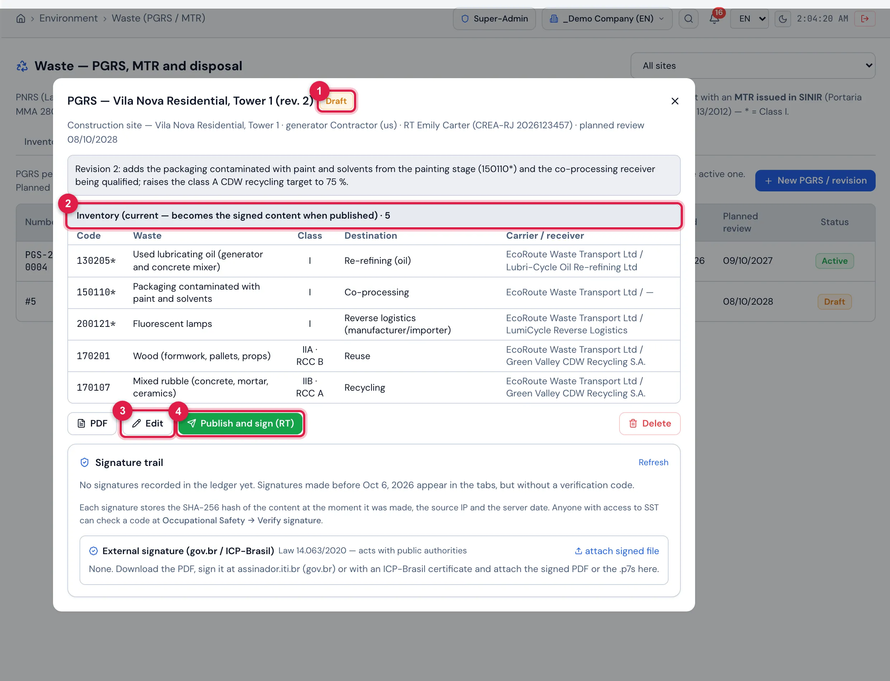Click Draft status badge in background table
This screenshot has height=681, width=890.
click(834, 301)
